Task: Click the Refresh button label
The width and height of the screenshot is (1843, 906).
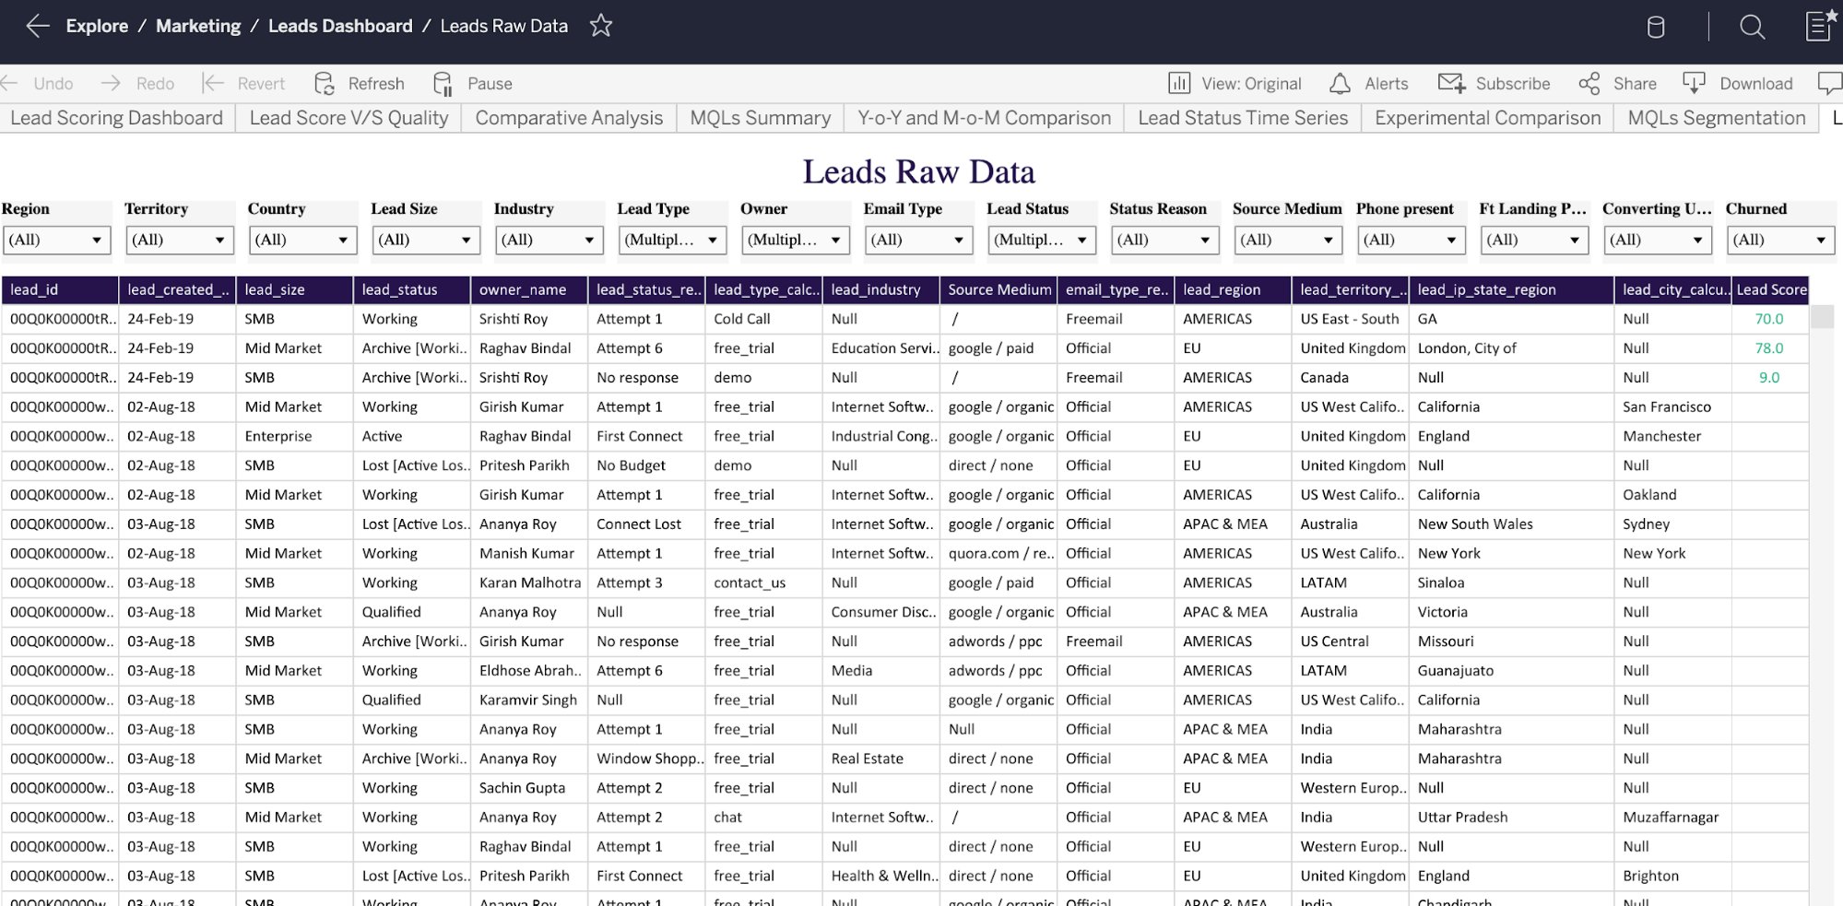Action: coord(376,84)
